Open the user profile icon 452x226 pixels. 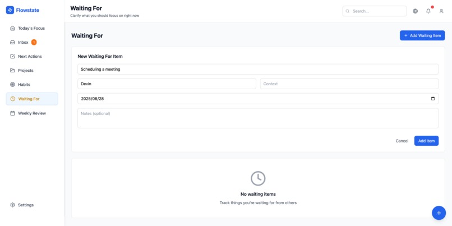[441, 11]
